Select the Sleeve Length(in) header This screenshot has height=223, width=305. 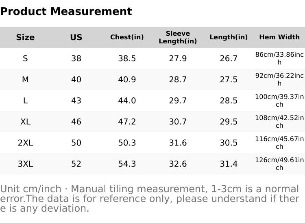(178, 37)
